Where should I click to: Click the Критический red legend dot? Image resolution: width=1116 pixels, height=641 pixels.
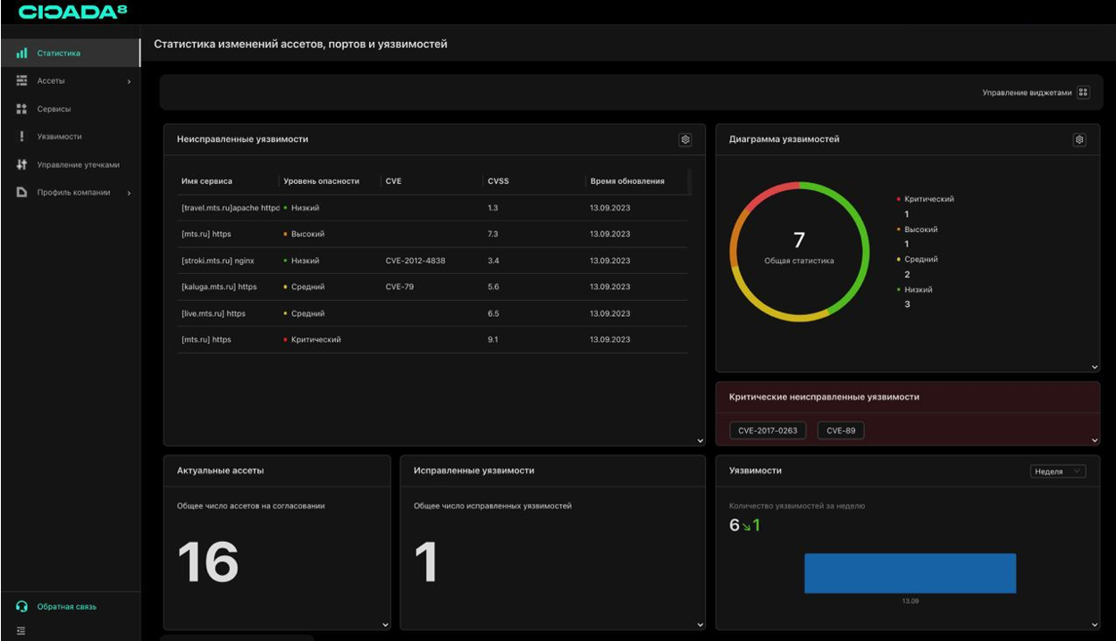(x=898, y=199)
